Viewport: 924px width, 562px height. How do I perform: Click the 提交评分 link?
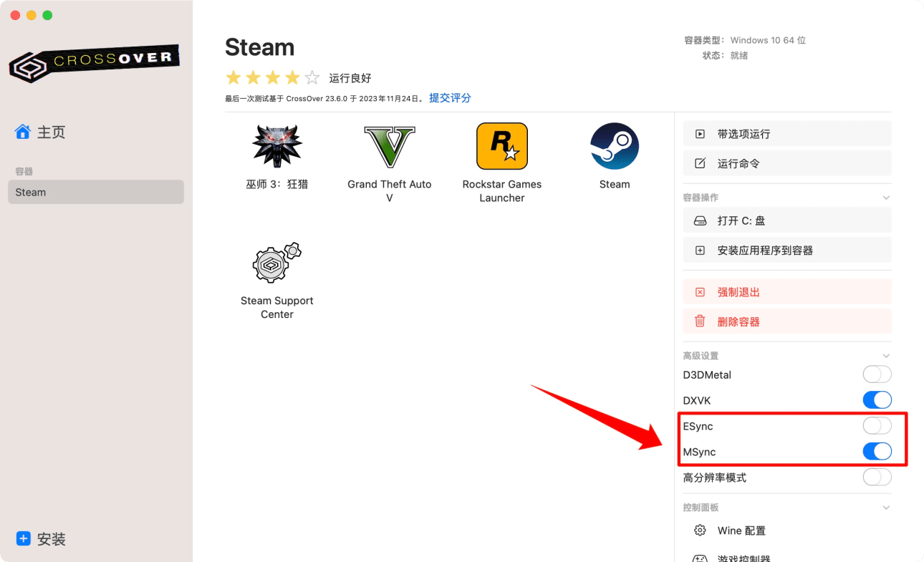(x=450, y=98)
